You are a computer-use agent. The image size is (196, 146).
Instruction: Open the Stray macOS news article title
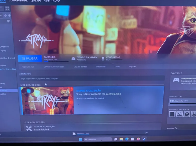pos(99,94)
